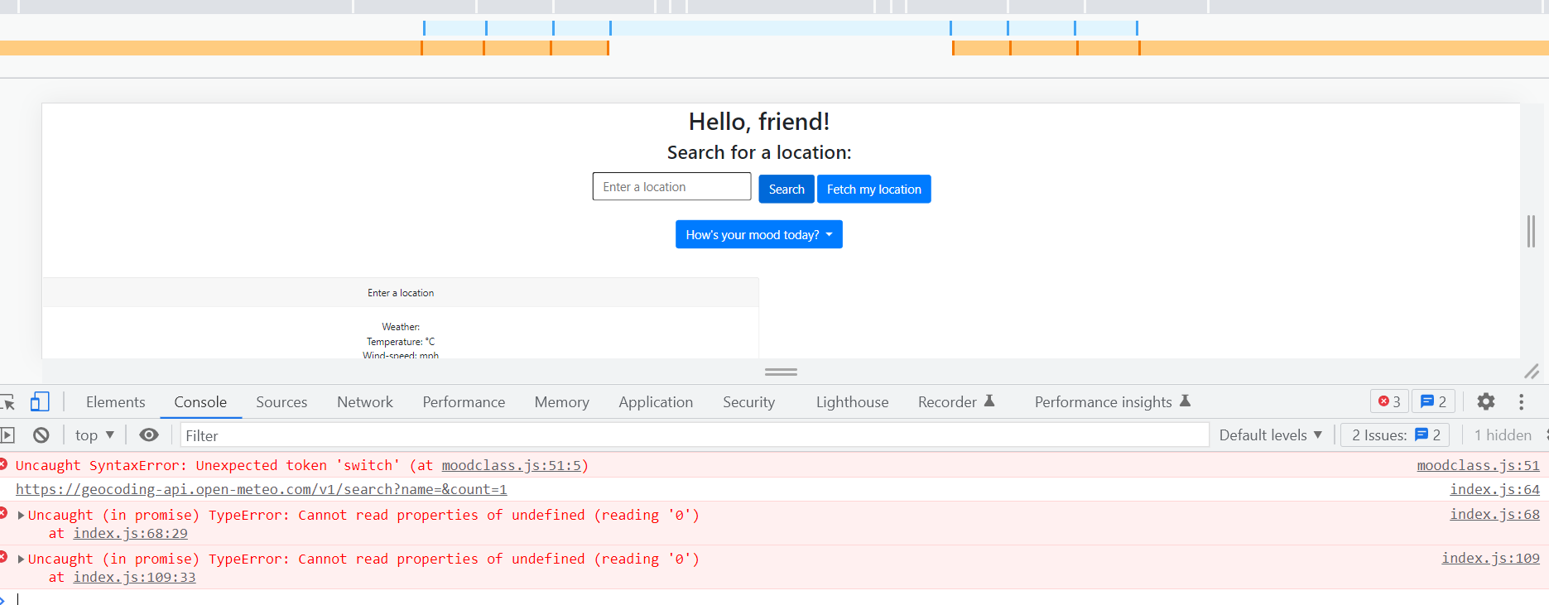Open the Performance insights tab
Viewport: 1549px width, 605px height.
tap(1113, 402)
